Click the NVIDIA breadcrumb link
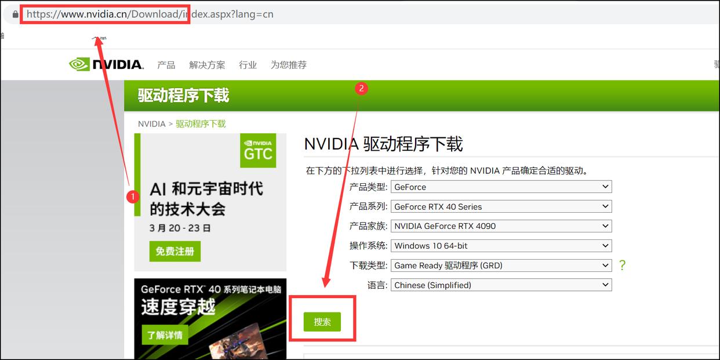Image resolution: width=720 pixels, height=360 pixels. click(151, 123)
